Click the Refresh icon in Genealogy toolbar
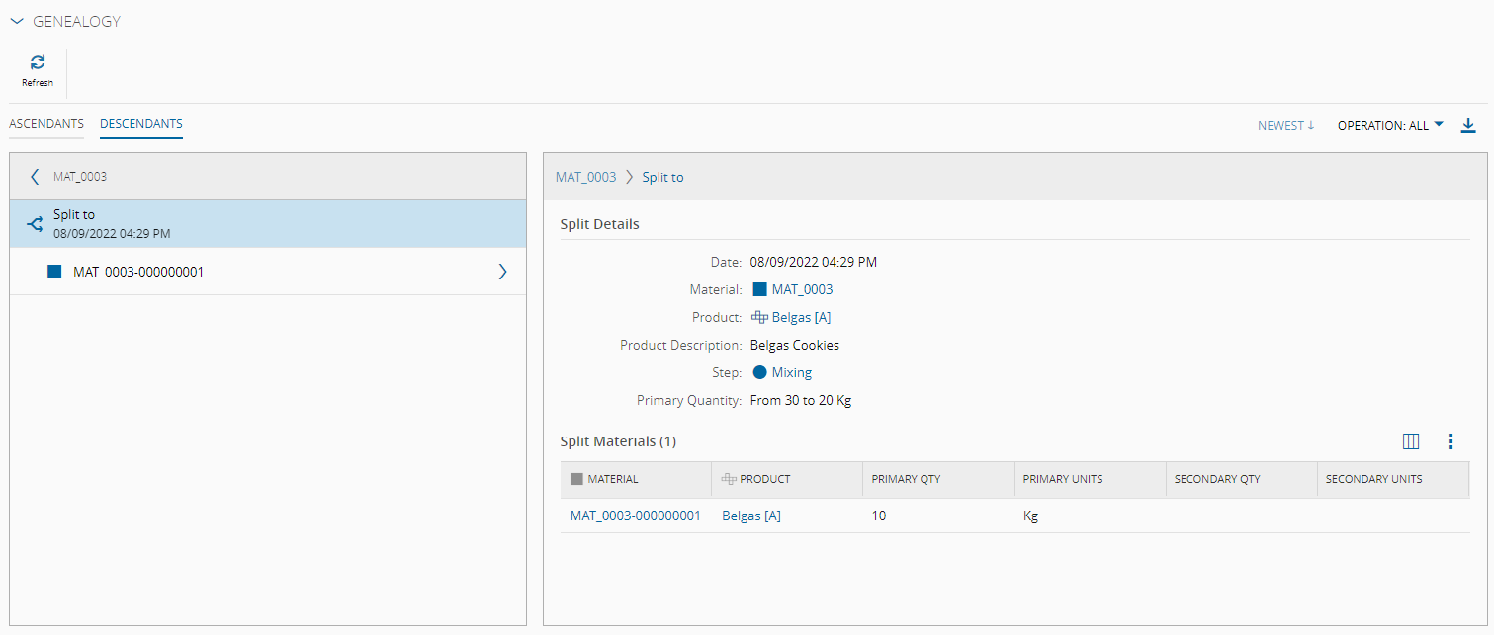The image size is (1494, 635). point(38,62)
